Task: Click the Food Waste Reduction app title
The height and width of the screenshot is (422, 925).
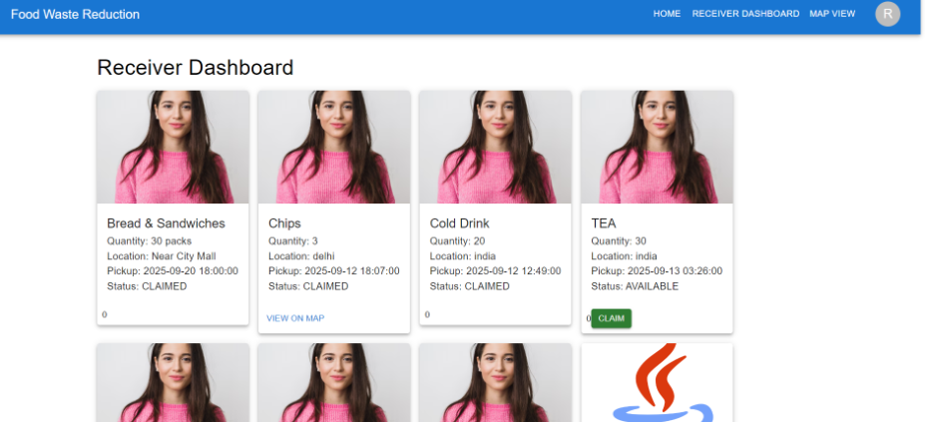Action: [75, 15]
